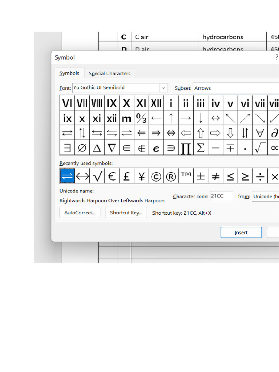
Task: Select the square root symbol in grid
Action: (x=260, y=147)
